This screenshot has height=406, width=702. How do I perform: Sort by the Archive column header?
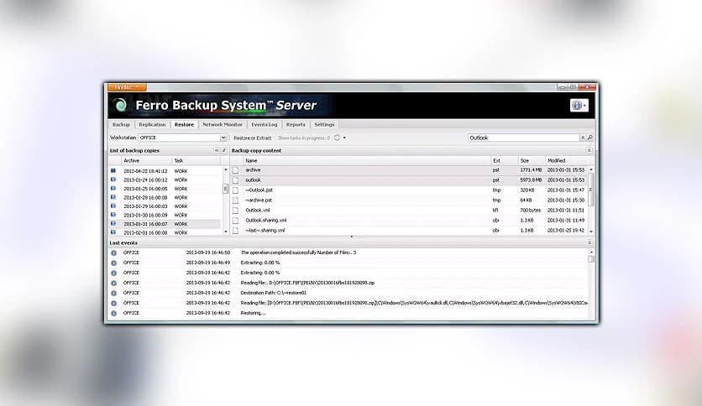(x=146, y=160)
